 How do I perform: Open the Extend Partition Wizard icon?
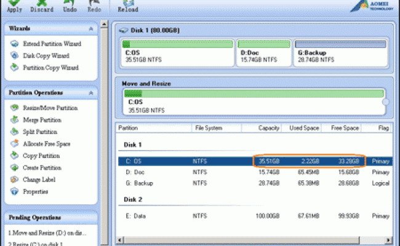tap(15, 44)
